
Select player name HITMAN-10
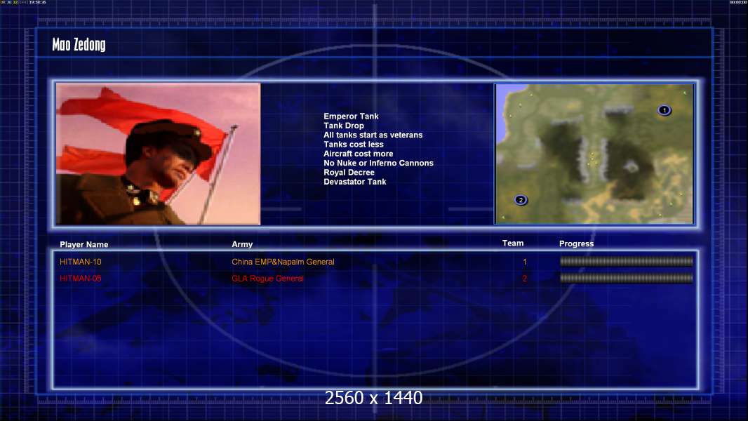click(x=81, y=262)
